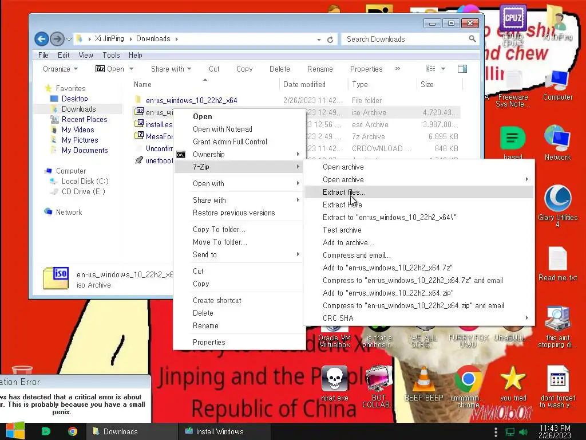586x440 pixels.
Task: Click the Properties toolbar button
Action: pyautogui.click(x=366, y=69)
